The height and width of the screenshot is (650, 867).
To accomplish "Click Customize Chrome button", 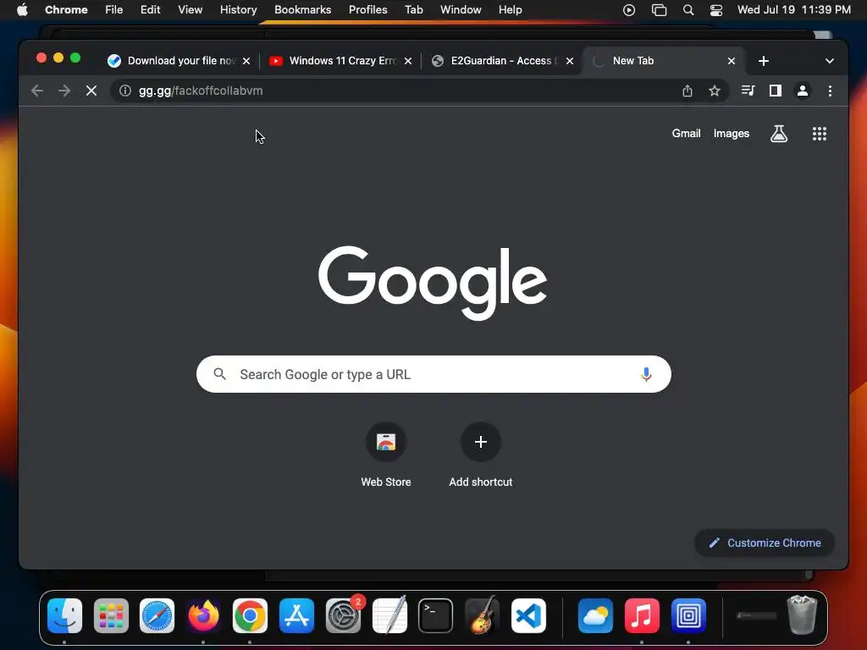I will [765, 543].
